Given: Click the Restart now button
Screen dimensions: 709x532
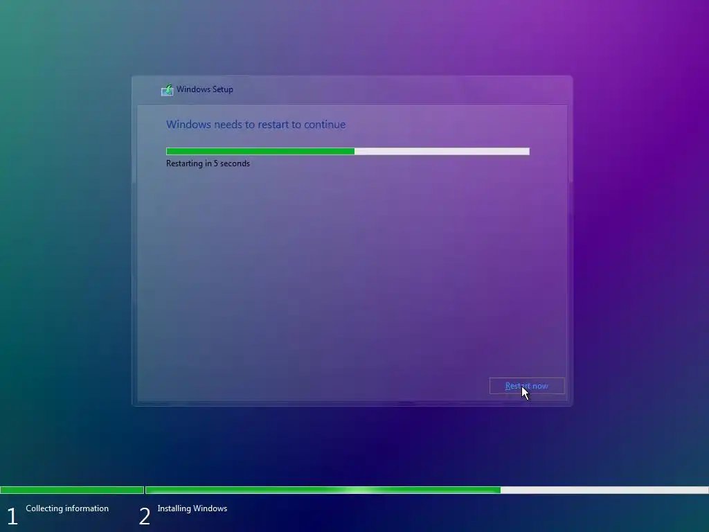Looking at the screenshot, I should 527,386.
